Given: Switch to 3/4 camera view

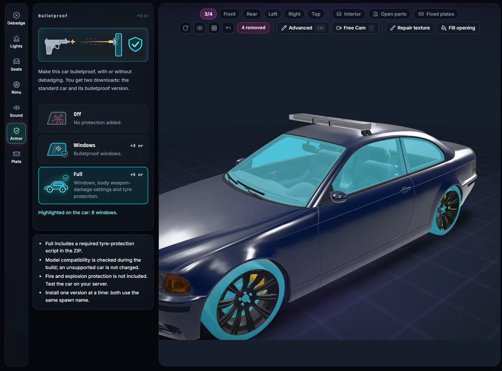Looking at the screenshot, I should pos(208,14).
